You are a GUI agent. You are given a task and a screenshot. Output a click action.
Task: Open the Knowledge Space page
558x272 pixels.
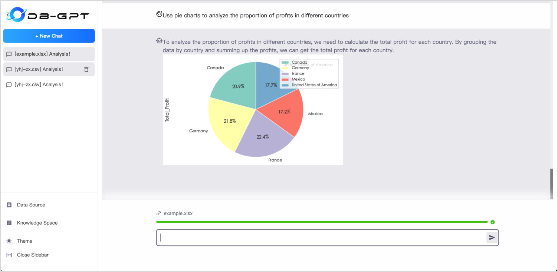point(37,223)
